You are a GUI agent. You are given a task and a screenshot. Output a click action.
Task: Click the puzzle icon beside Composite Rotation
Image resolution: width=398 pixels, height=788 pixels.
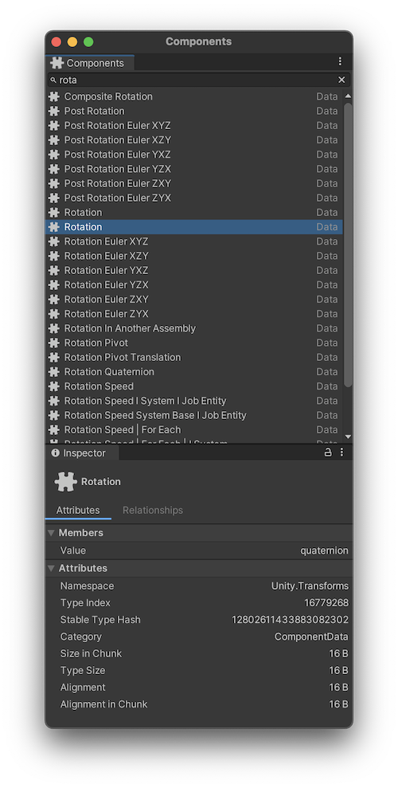click(53, 96)
